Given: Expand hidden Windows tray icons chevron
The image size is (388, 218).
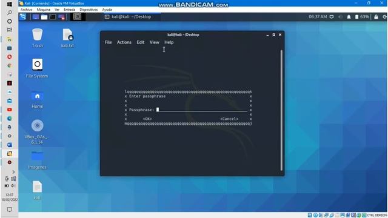Looking at the screenshot, I should click(x=13, y=172).
